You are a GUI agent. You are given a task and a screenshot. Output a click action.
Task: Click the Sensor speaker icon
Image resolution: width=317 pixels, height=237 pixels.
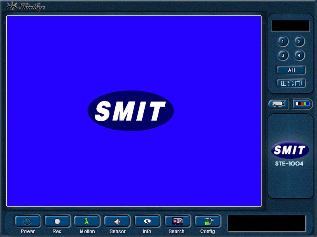pos(117,222)
